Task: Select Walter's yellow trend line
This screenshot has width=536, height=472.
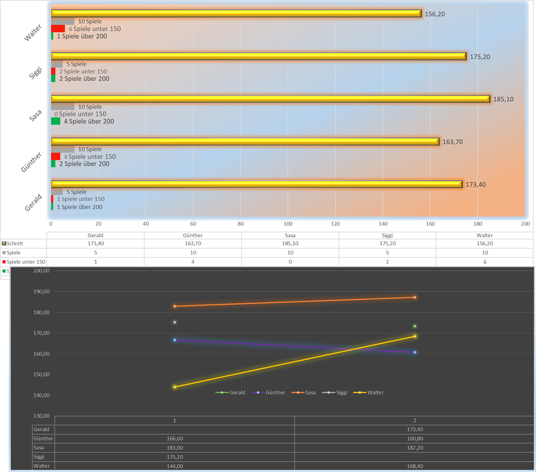Action: coord(294,362)
